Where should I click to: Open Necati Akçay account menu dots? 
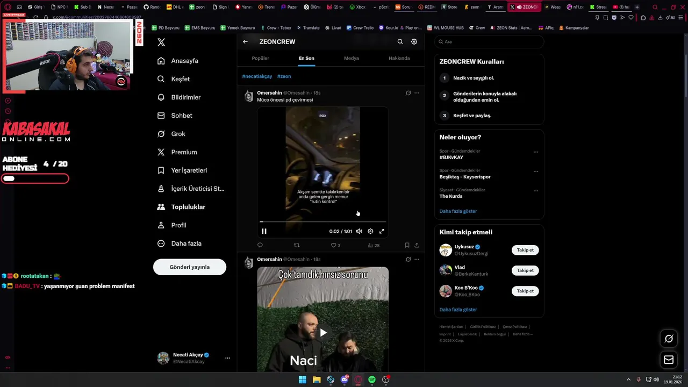(227, 358)
